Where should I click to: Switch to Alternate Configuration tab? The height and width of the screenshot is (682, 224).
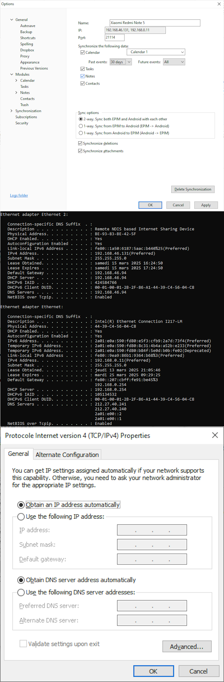67,455
